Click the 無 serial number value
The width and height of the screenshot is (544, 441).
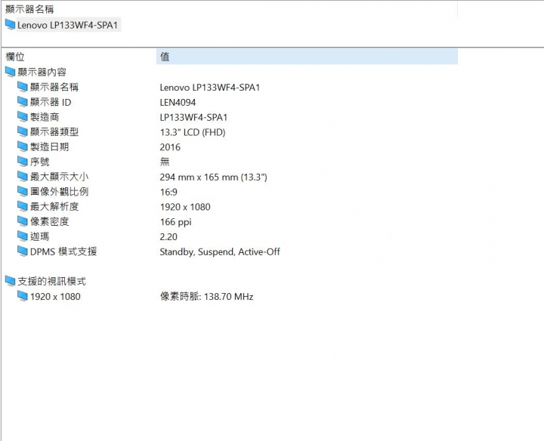click(165, 162)
